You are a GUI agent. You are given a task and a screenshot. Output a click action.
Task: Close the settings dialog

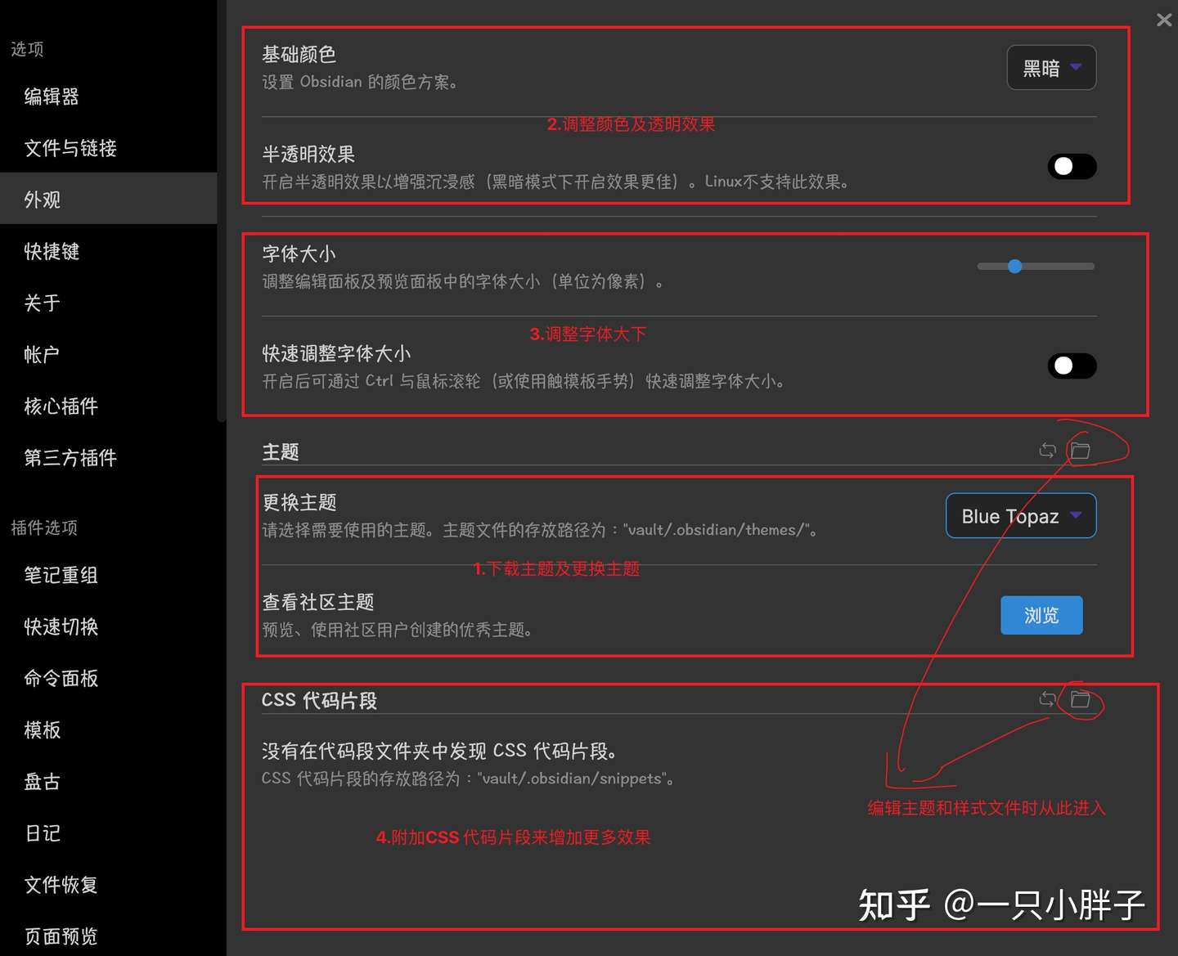click(x=1164, y=20)
